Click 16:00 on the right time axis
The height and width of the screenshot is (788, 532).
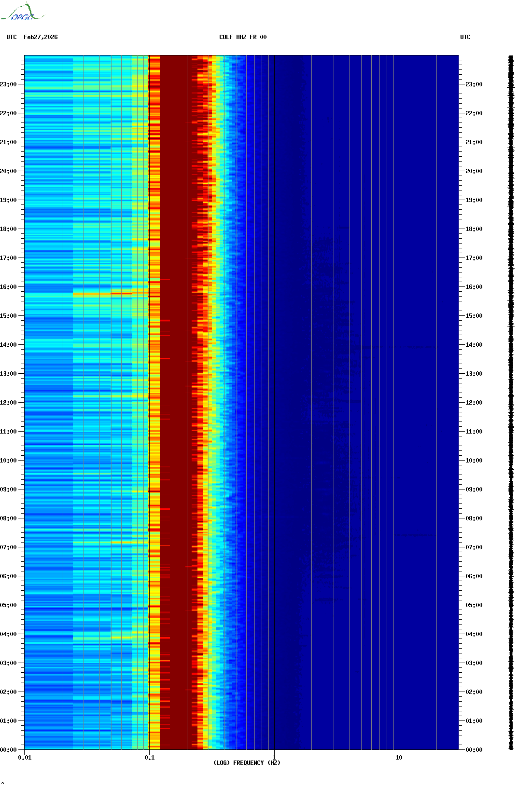point(474,287)
